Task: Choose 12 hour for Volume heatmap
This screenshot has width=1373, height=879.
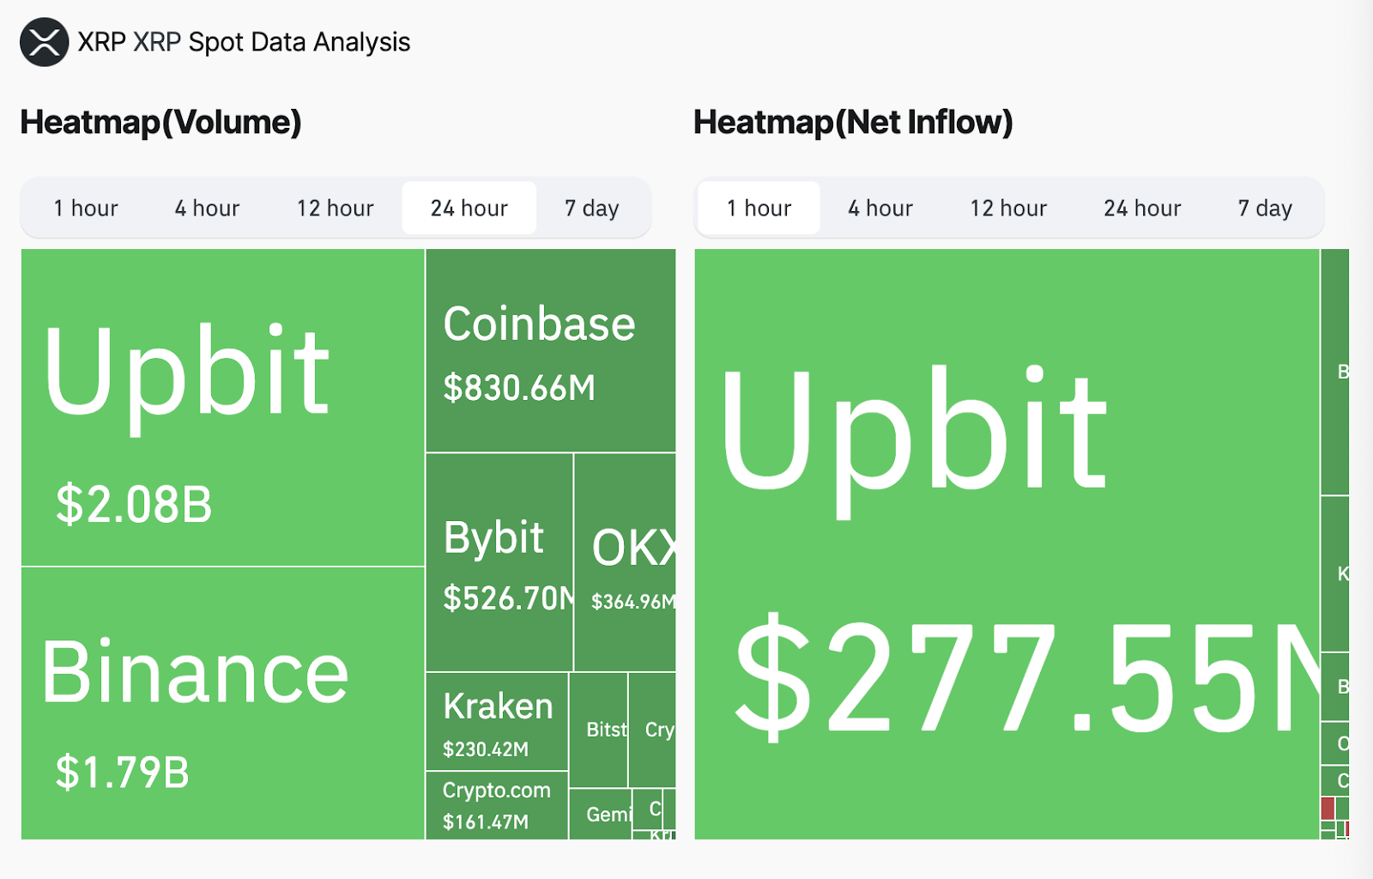Action: click(x=336, y=209)
